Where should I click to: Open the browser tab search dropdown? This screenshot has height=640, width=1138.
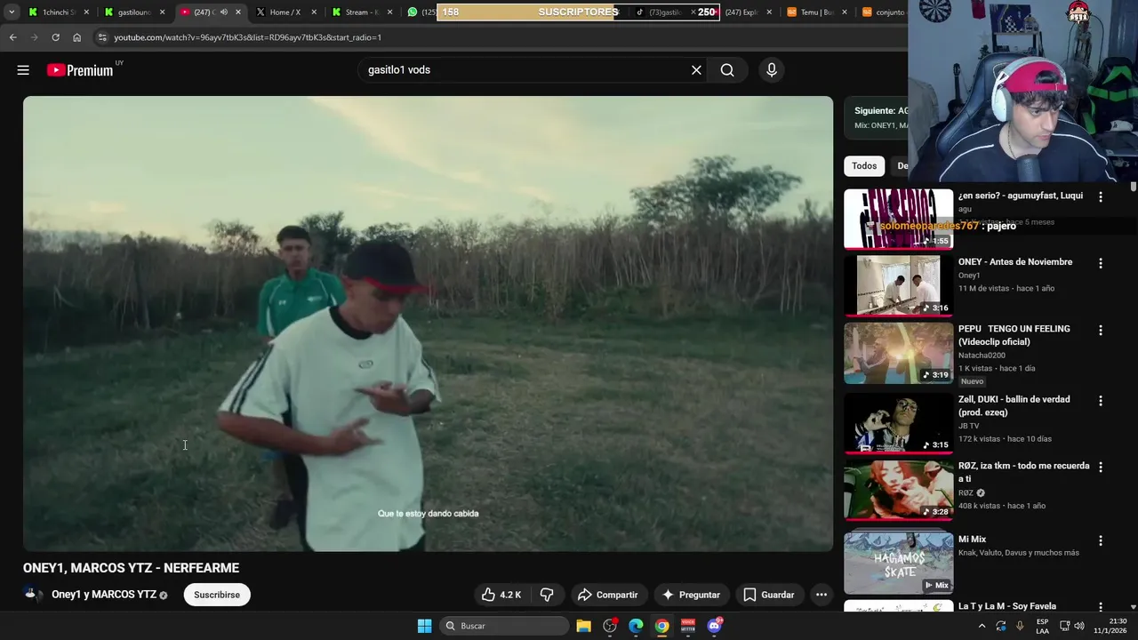tap(12, 12)
